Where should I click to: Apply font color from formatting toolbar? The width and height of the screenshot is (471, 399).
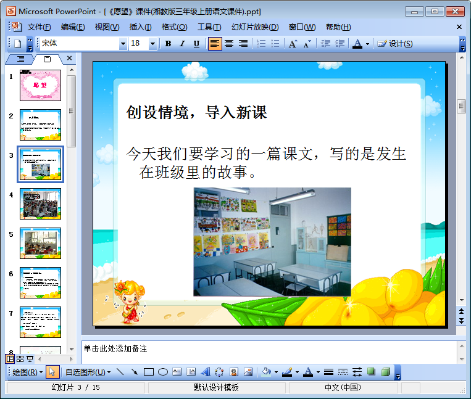click(357, 44)
